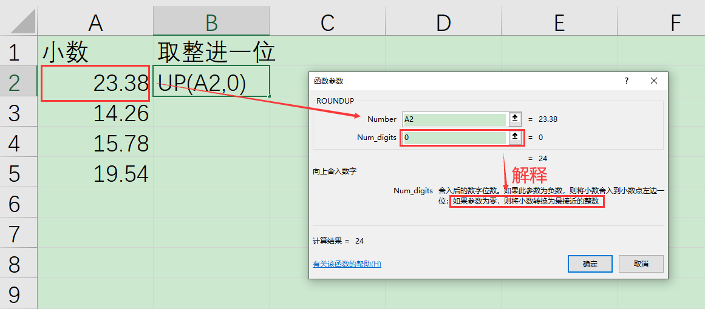Click the Num_digits range selector collapse icon

(516, 138)
